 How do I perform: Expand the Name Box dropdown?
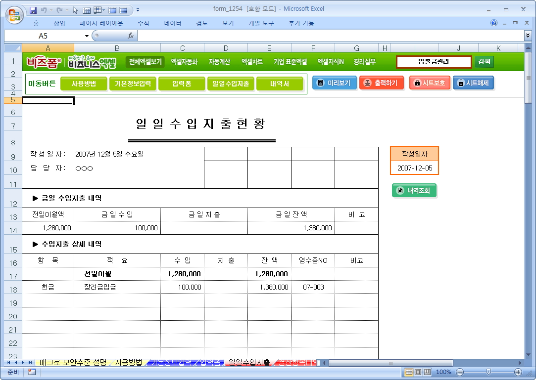click(87, 36)
